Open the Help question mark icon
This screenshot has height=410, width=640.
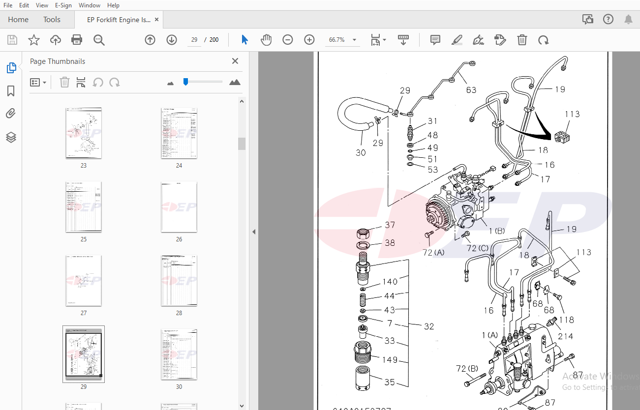coord(608,19)
